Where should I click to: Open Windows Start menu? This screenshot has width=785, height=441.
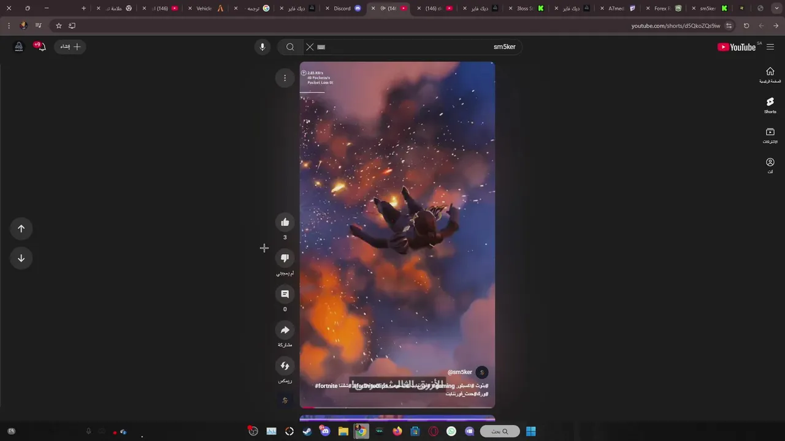(531, 431)
